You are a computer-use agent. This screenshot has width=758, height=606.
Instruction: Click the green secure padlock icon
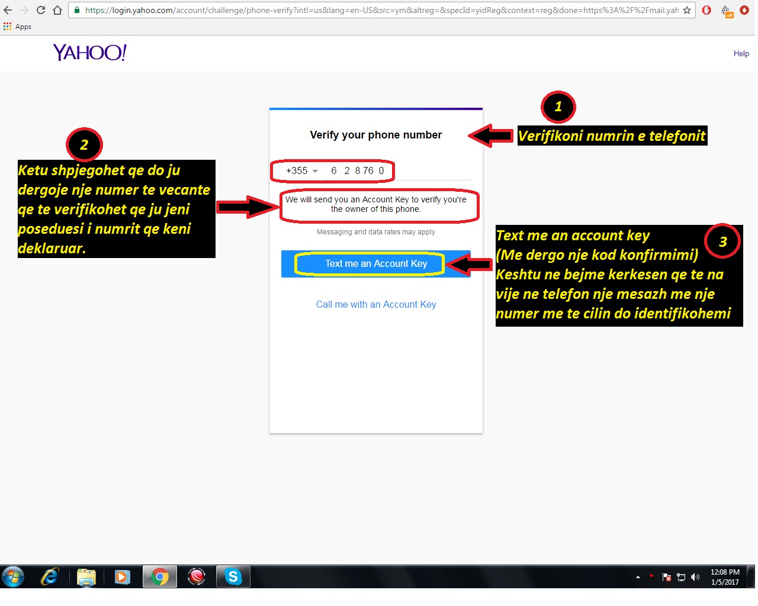[77, 10]
